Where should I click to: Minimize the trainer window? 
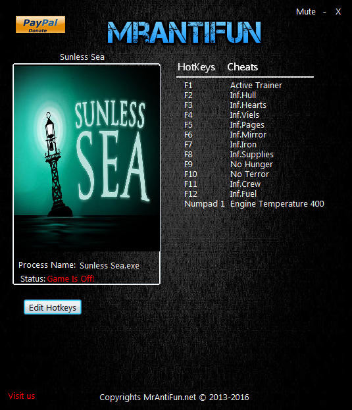click(324, 12)
